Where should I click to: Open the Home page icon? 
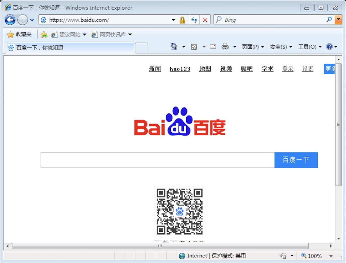(174, 47)
